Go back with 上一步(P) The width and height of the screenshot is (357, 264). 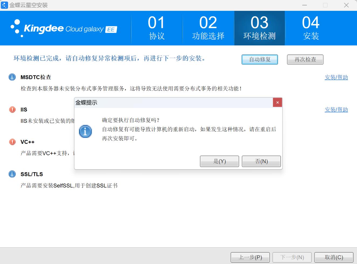tap(250, 257)
